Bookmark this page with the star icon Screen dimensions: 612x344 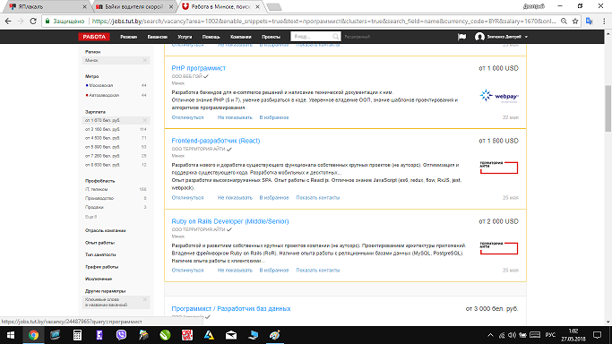(575, 21)
